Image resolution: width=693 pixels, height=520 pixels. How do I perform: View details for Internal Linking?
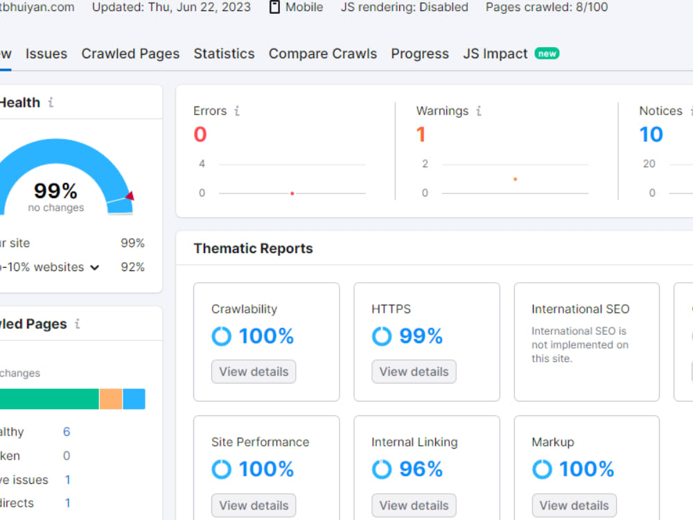pyautogui.click(x=414, y=505)
